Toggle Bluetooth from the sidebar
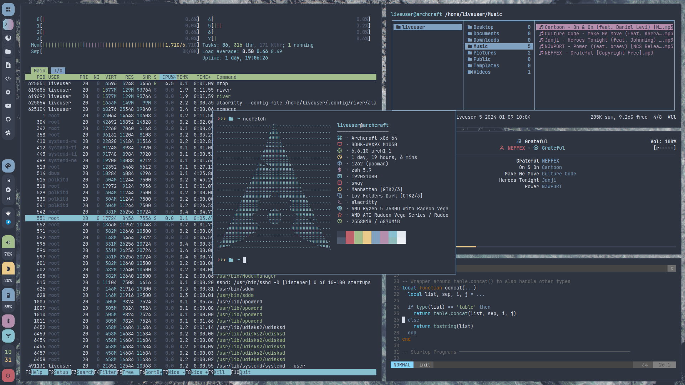This screenshot has height=385, width=685. (8, 321)
